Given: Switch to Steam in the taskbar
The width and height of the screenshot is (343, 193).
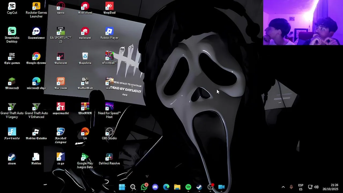Looking at the screenshot, I should (199, 187).
